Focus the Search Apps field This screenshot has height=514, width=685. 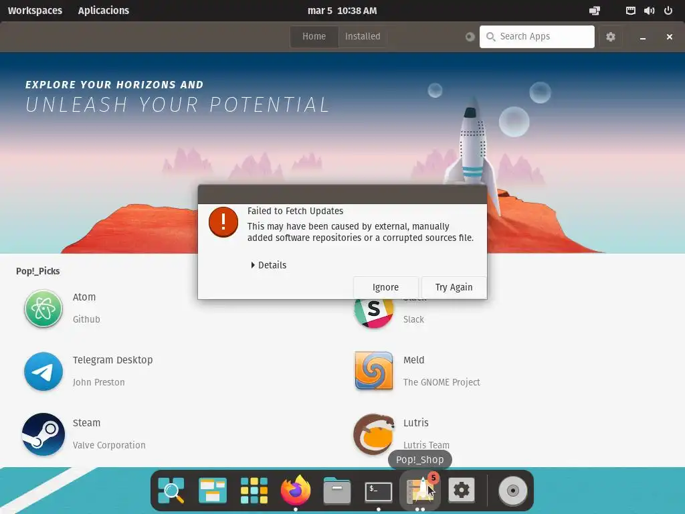pos(537,37)
